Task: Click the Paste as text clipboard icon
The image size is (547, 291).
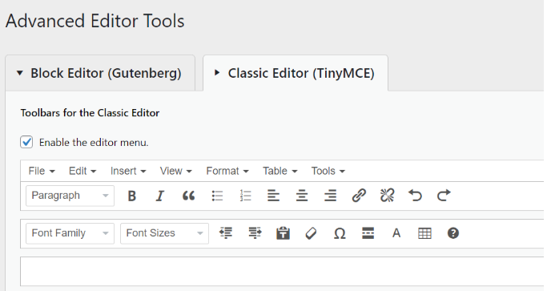Action: [283, 233]
